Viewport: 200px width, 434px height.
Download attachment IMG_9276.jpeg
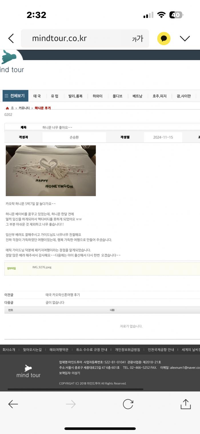42,267
